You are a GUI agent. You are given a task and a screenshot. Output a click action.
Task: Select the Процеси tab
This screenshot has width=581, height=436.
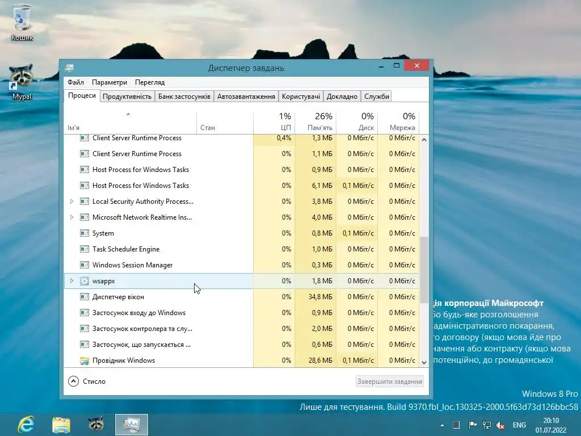pos(82,95)
